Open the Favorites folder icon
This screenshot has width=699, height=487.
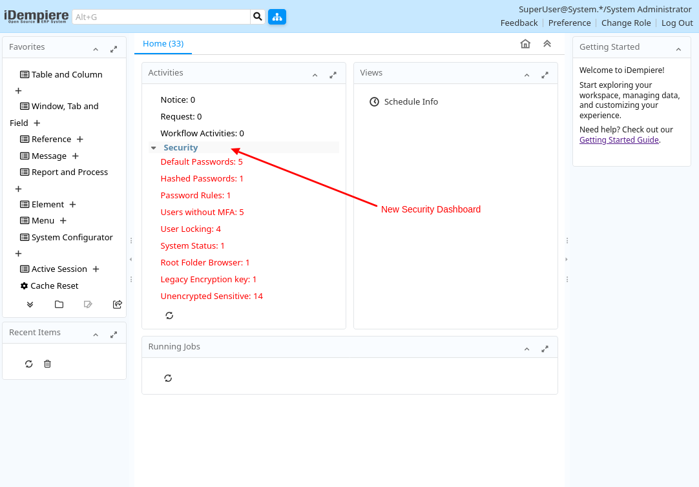[59, 304]
